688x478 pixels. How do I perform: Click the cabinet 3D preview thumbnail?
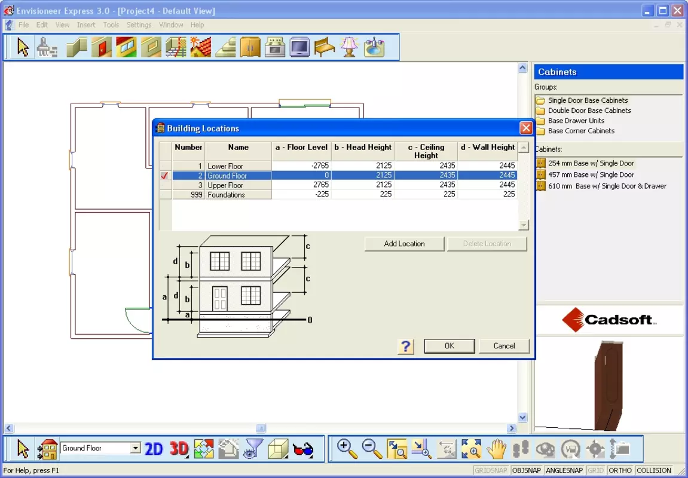tap(609, 385)
